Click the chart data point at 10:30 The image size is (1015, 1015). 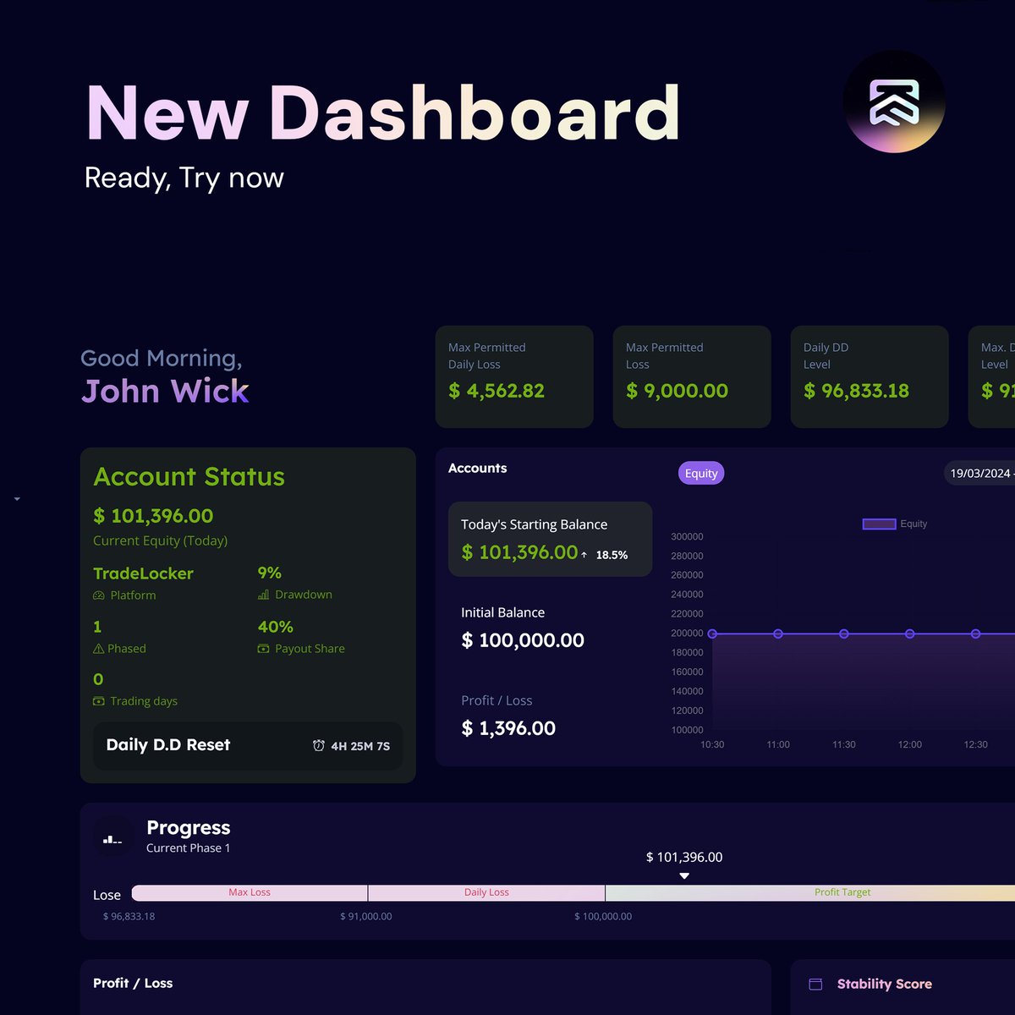tap(712, 634)
